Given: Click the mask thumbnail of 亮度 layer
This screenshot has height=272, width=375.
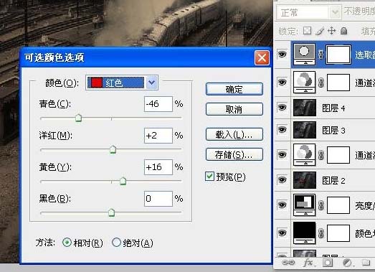Looking at the screenshot, I should click(x=338, y=205).
